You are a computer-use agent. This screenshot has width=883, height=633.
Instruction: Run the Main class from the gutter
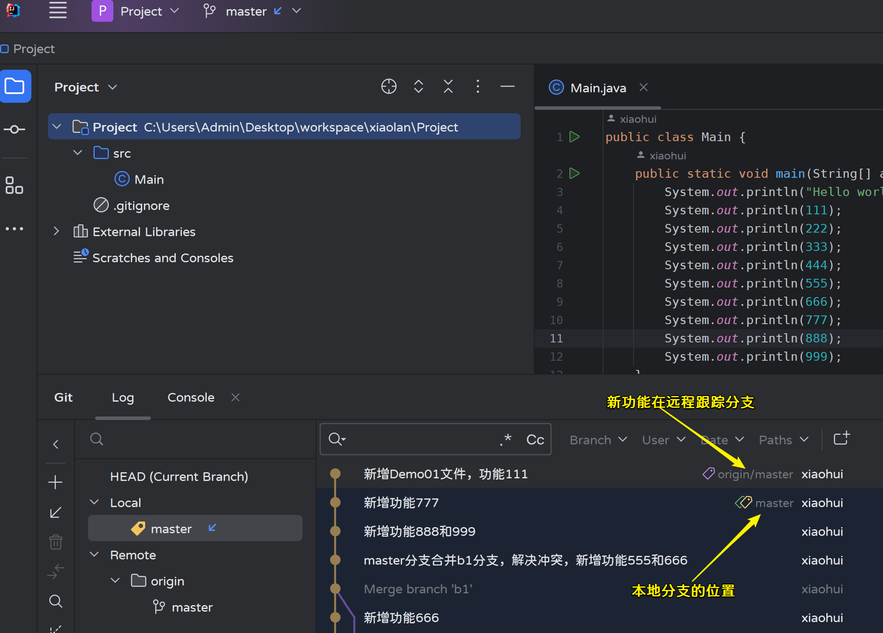click(575, 137)
